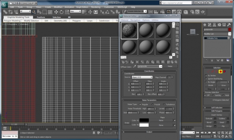The height and width of the screenshot is (140, 234).
Task: Activate the Select and Move tool
Action: point(56,12)
